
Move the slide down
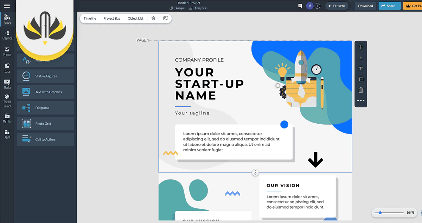(x=360, y=68)
